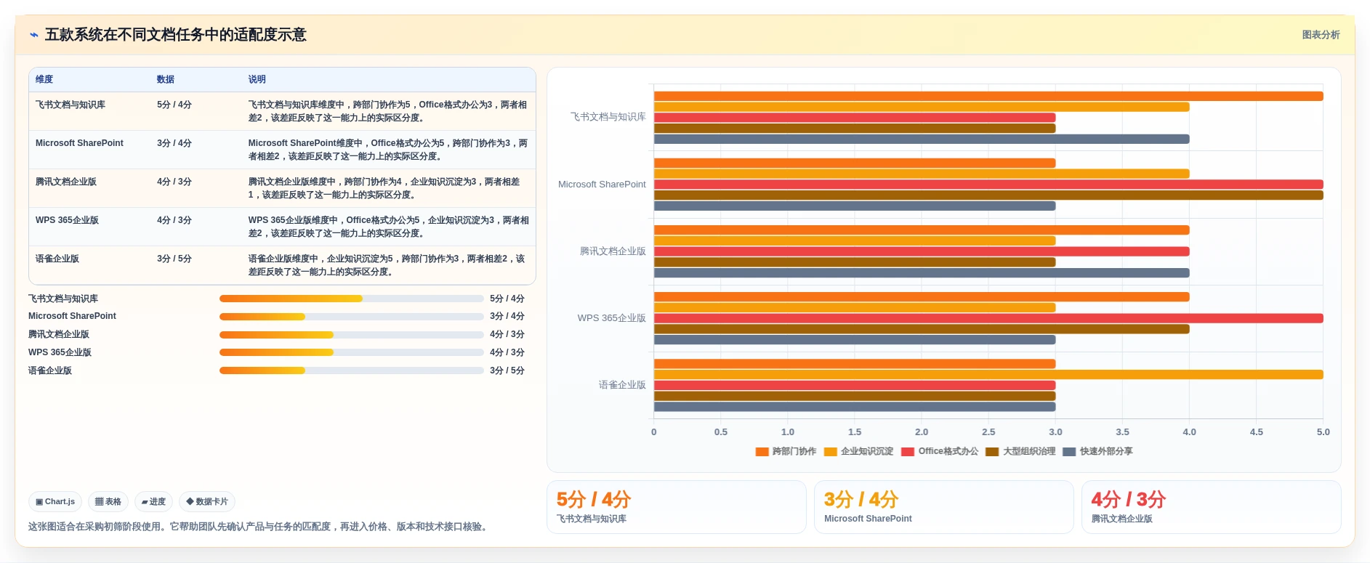Click the red Office格式办公 bar for WPS 365企业版
The image size is (1370, 563).
pos(988,318)
